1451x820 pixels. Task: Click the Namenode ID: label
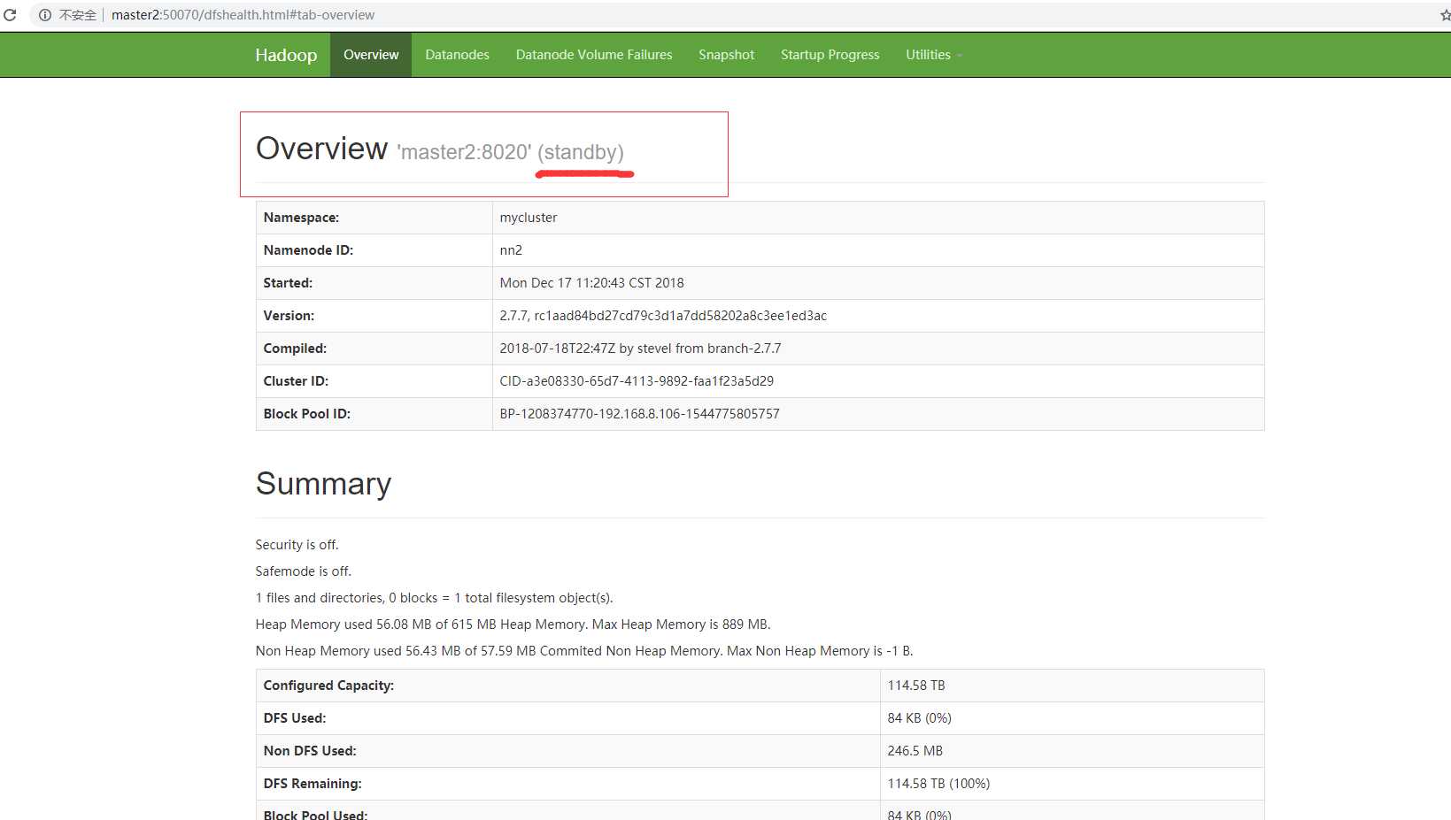[x=308, y=250]
